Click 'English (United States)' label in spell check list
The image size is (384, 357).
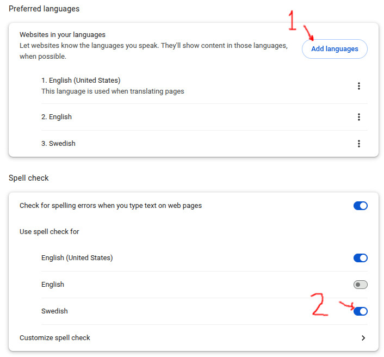[x=77, y=258]
